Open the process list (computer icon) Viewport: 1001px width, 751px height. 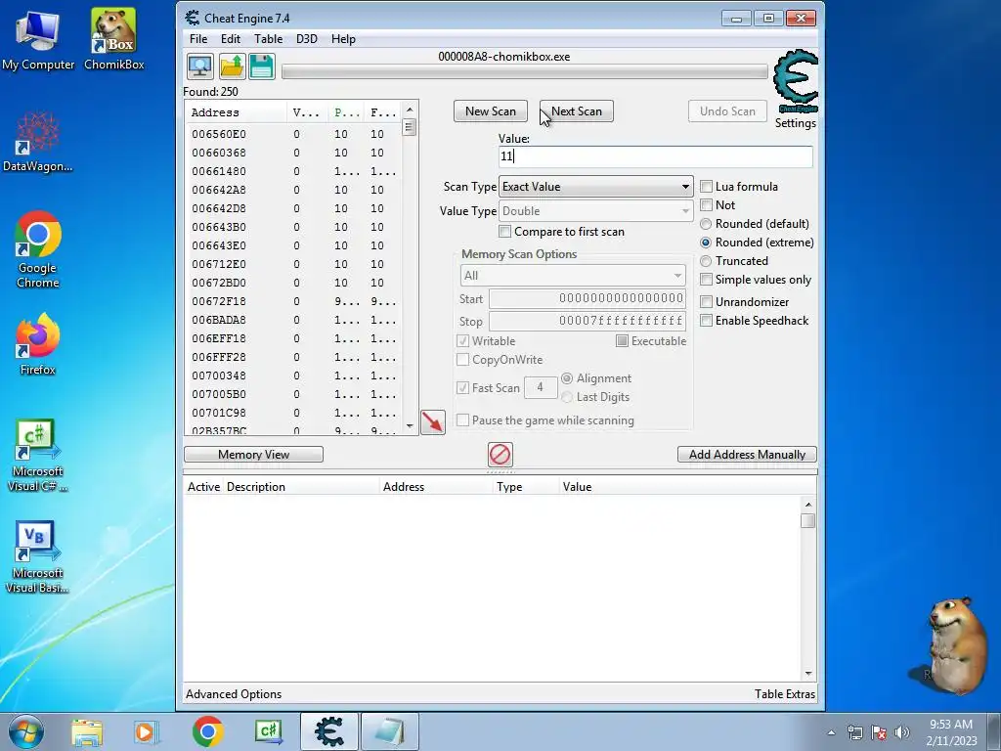coord(199,66)
